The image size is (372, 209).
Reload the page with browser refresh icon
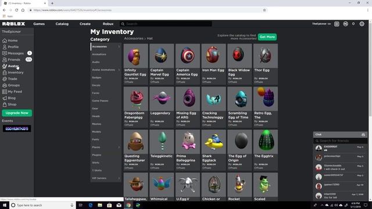[x=17, y=10]
